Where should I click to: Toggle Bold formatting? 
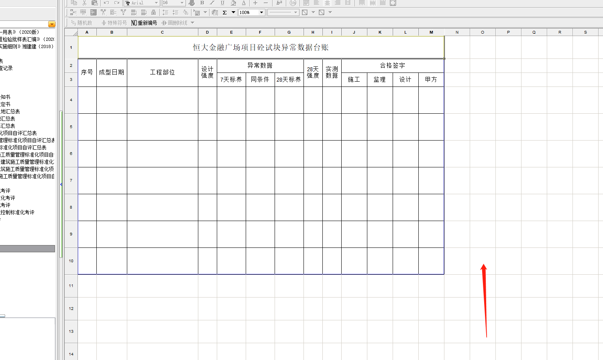(202, 2)
